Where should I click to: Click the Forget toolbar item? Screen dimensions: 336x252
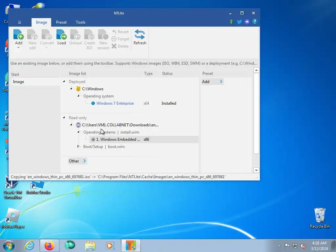pyautogui.click(x=120, y=39)
